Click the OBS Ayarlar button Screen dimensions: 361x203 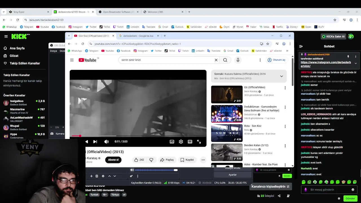coord(232,175)
